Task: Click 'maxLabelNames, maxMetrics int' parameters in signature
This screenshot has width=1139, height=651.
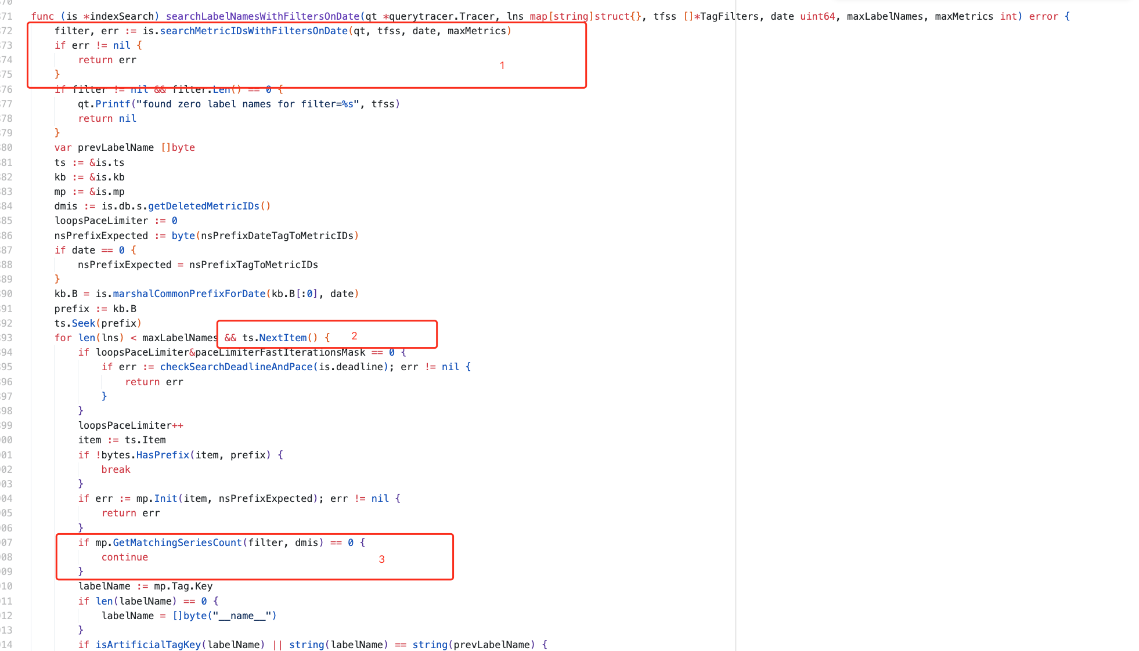Action: pyautogui.click(x=932, y=16)
